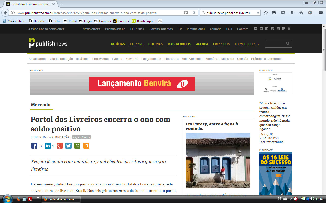Open the FORNECEDORES menu item
326x203 pixels.
coord(247,44)
